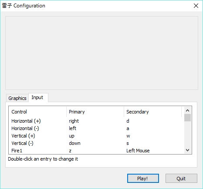
Task: Click the scrollbar up arrow
Action: pos(187,110)
